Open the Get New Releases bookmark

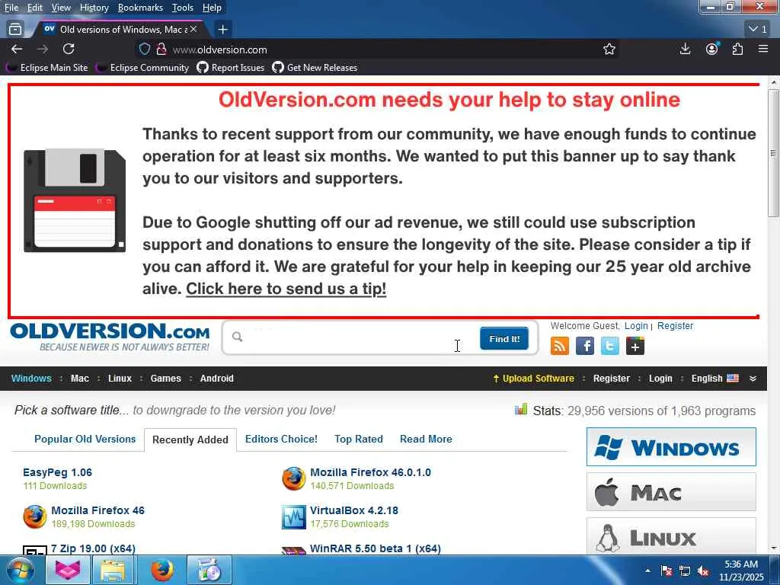click(315, 68)
